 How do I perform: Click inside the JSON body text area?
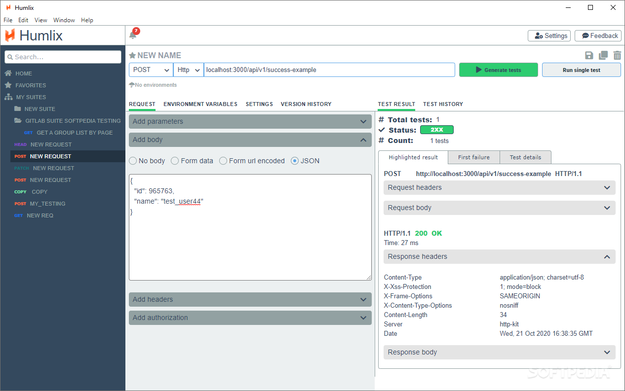250,227
